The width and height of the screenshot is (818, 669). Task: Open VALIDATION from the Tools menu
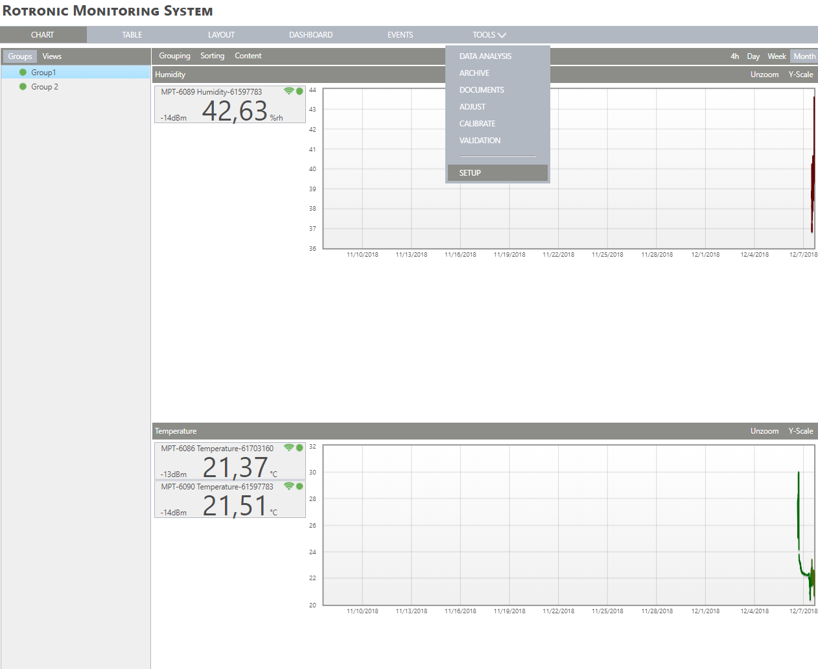click(x=480, y=141)
